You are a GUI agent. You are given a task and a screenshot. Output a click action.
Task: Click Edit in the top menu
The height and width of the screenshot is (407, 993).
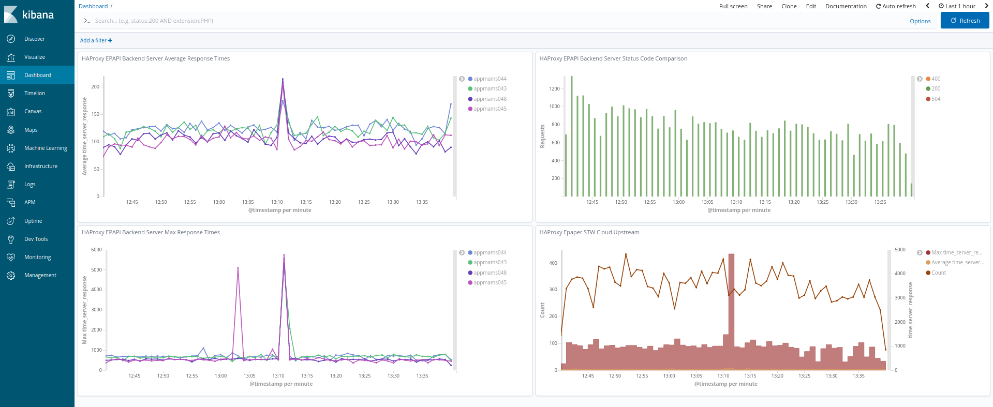(x=811, y=6)
